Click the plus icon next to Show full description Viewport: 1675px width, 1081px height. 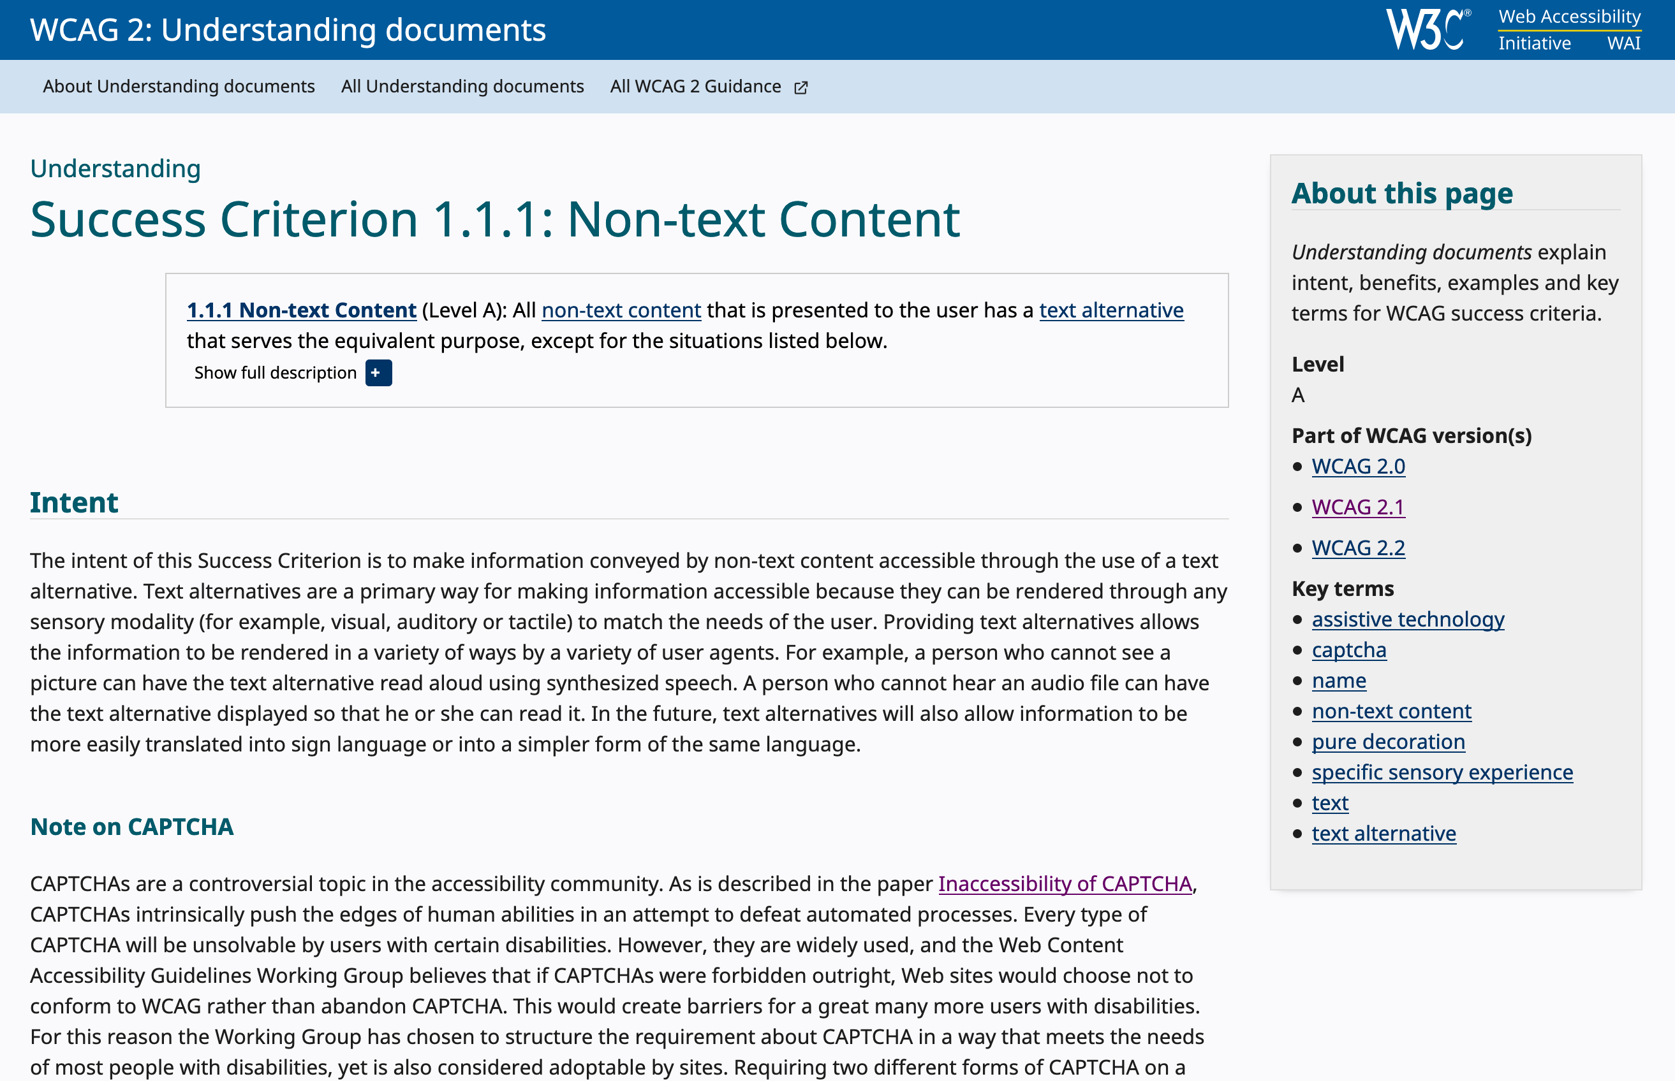tap(378, 373)
